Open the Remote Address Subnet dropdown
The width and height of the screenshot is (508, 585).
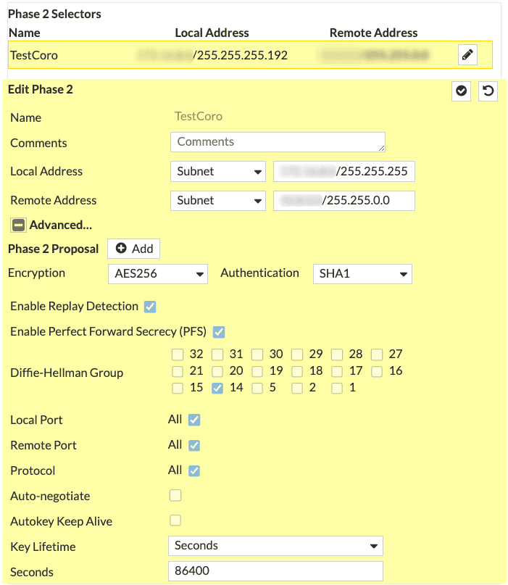tap(218, 201)
